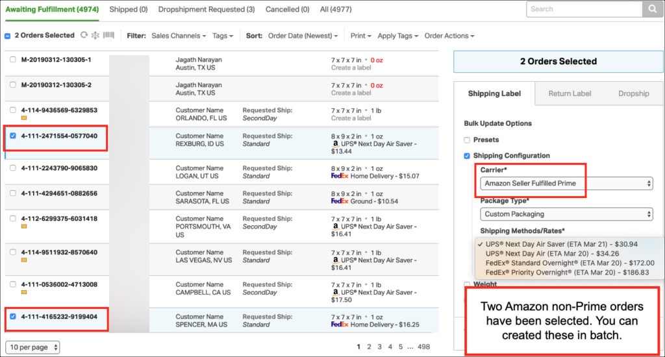
Task: Uncheck order 4-111-4165232-9199404 checkbox
Action: (x=13, y=316)
